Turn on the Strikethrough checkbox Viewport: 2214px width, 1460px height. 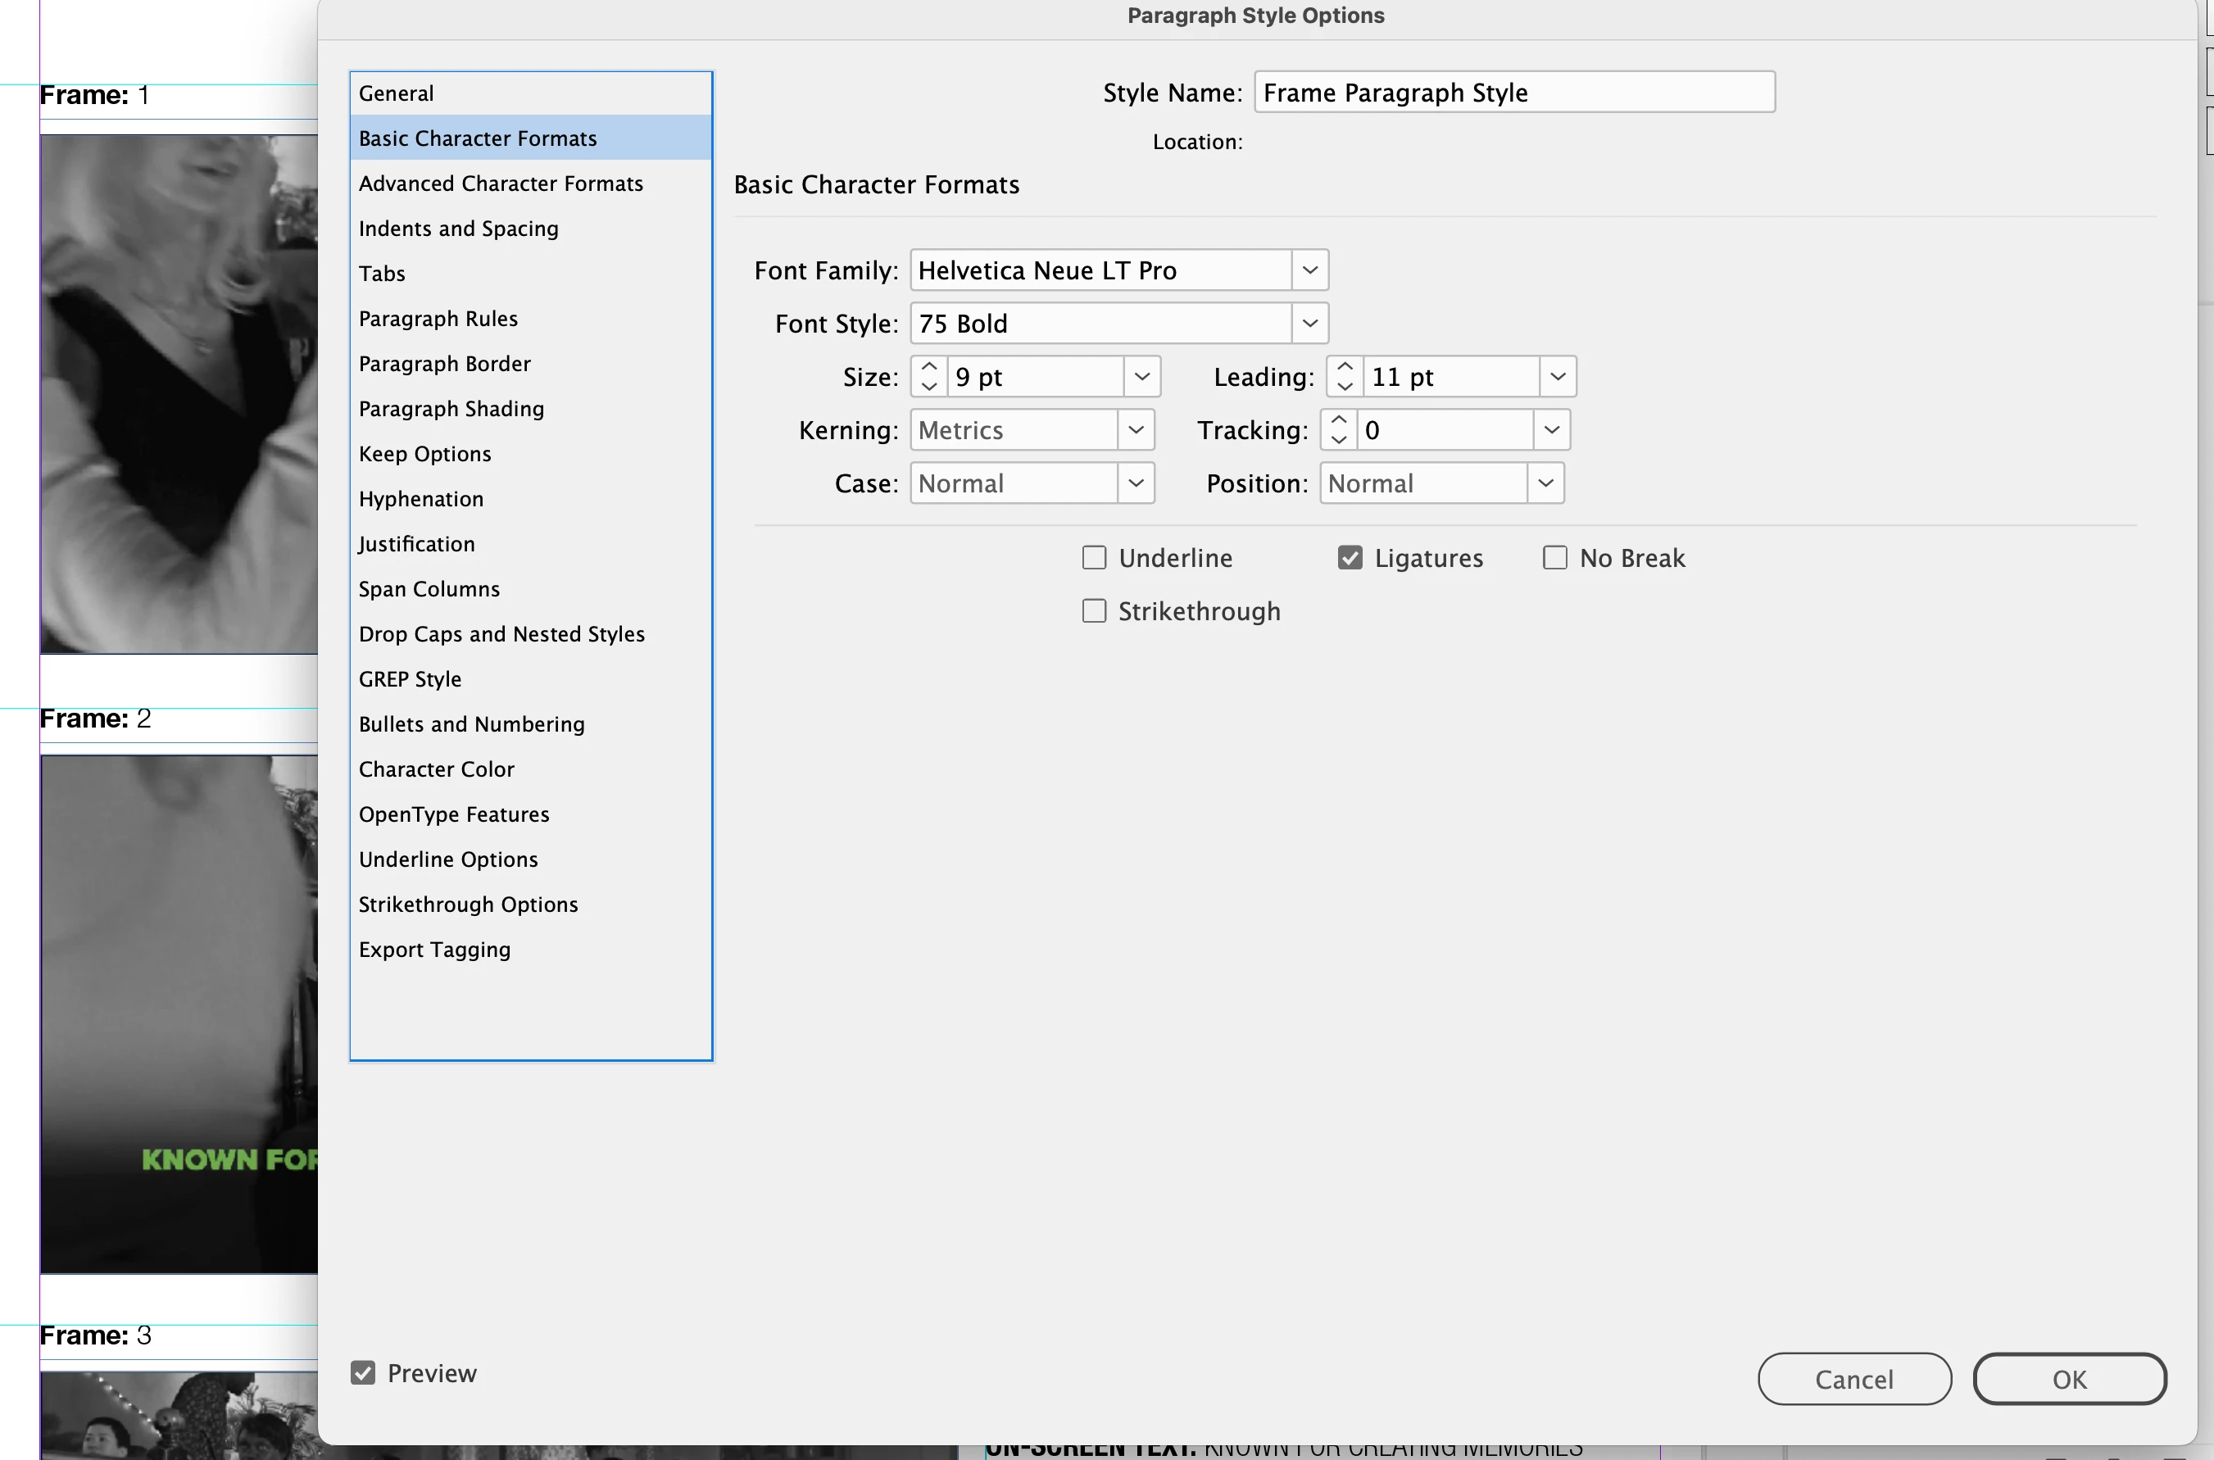[x=1094, y=611]
